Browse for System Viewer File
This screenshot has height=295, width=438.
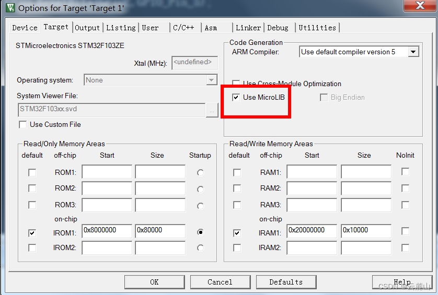(x=212, y=110)
